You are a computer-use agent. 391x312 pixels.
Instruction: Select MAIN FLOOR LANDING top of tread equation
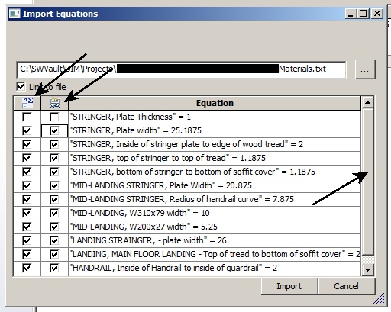click(215, 254)
